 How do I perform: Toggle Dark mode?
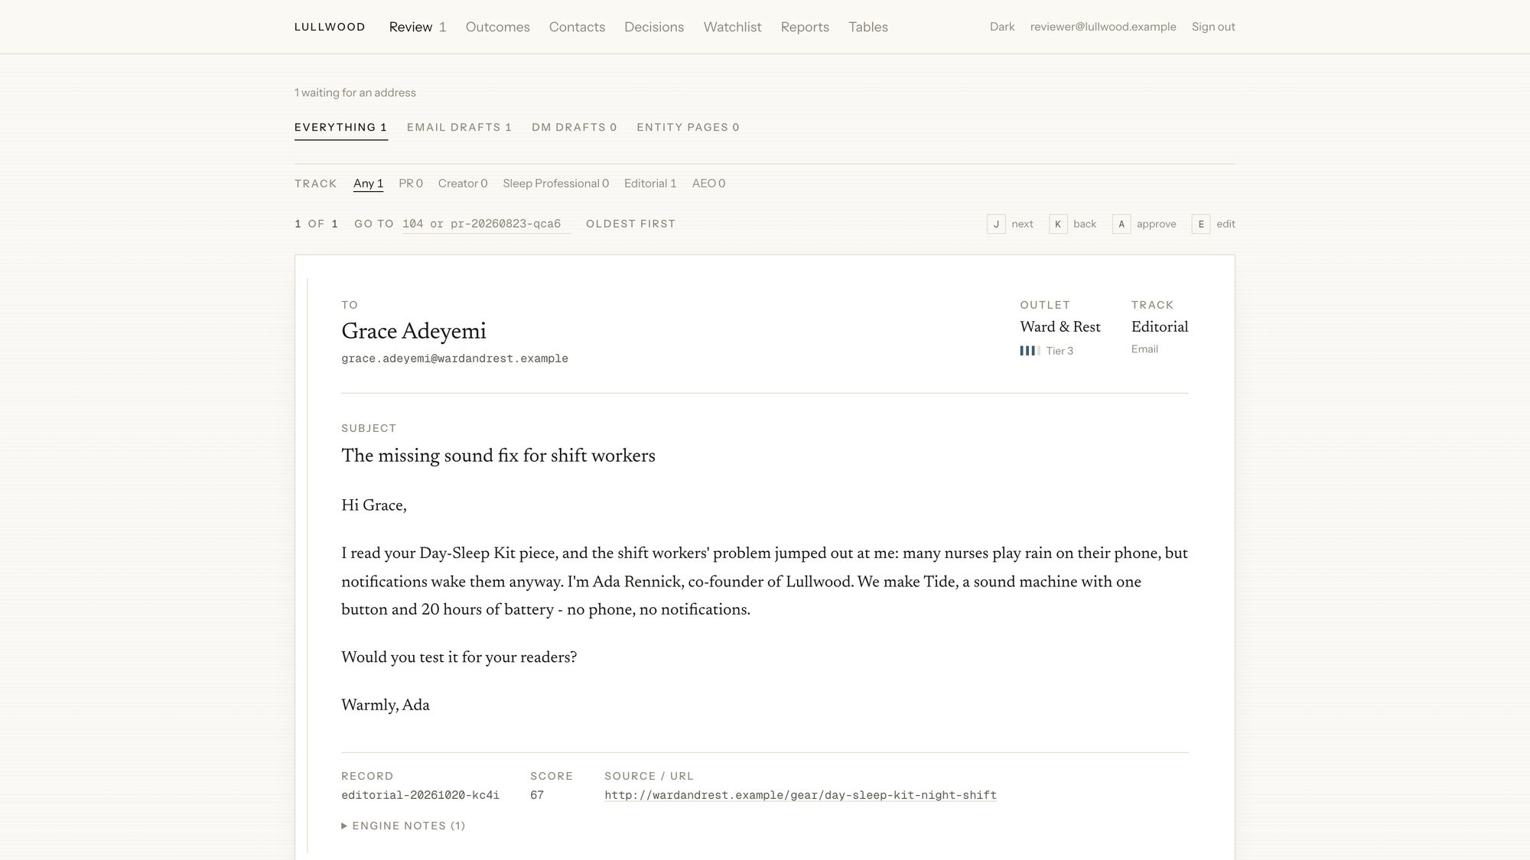click(x=1002, y=27)
